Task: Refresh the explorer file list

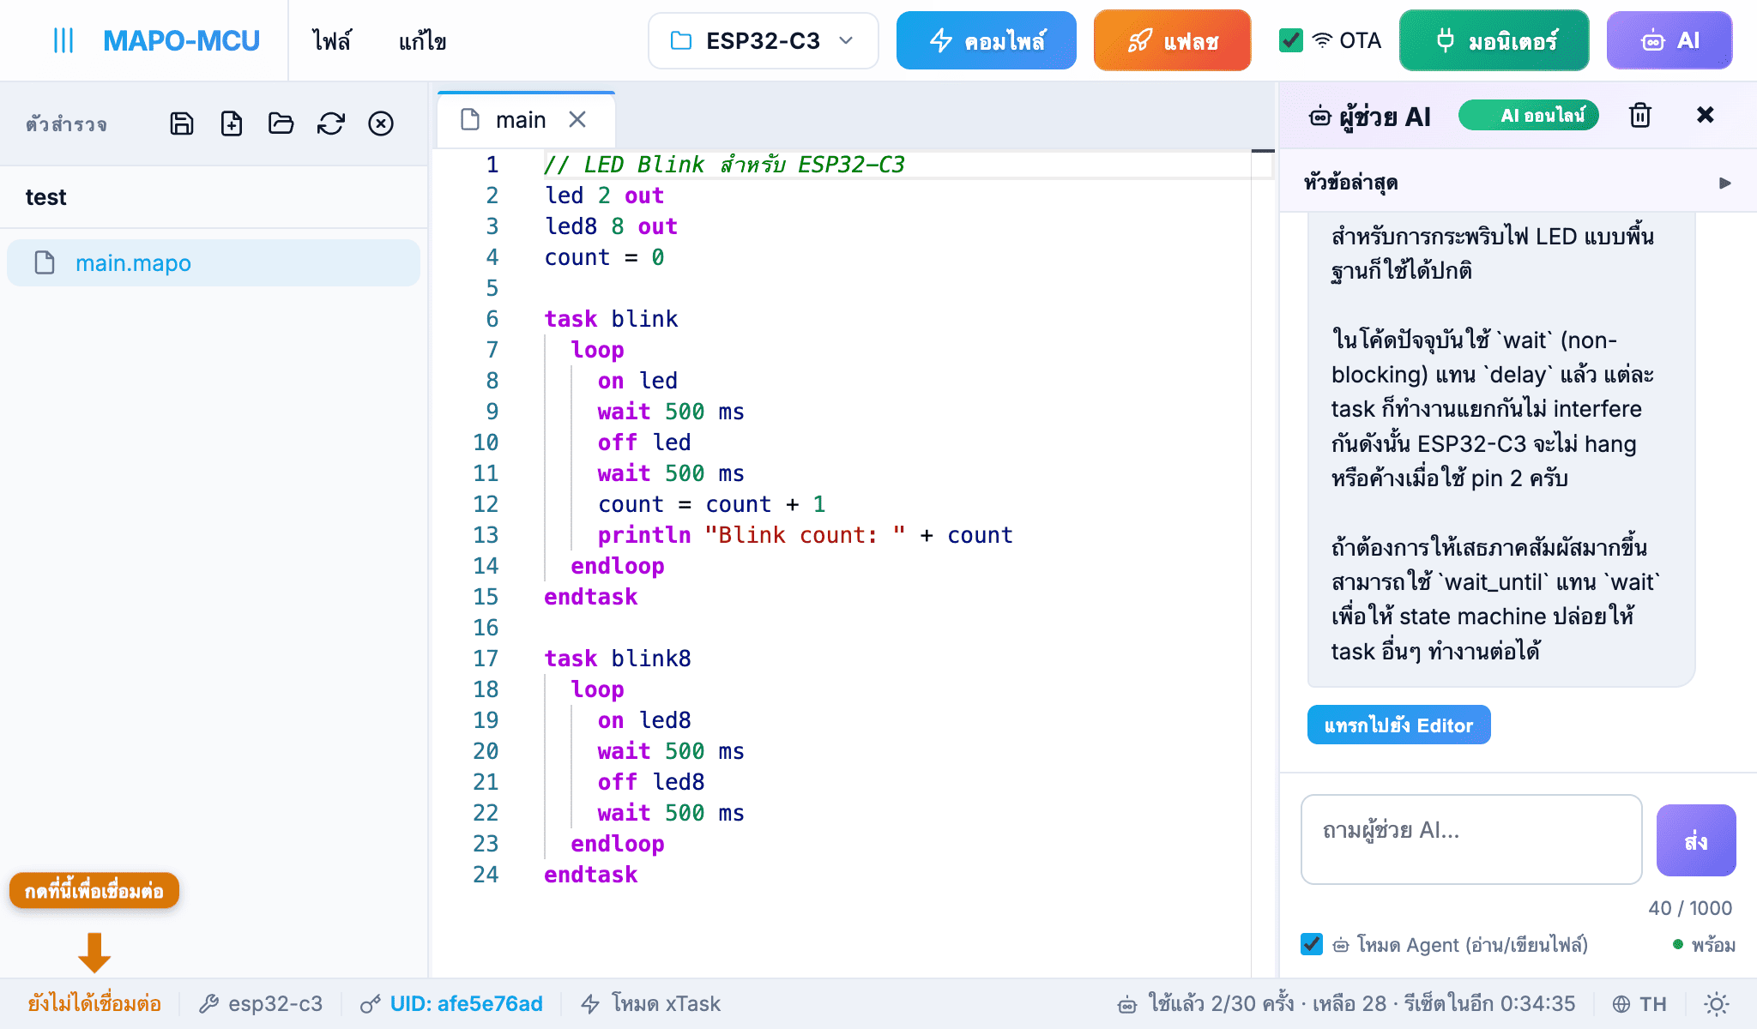Action: pyautogui.click(x=331, y=123)
